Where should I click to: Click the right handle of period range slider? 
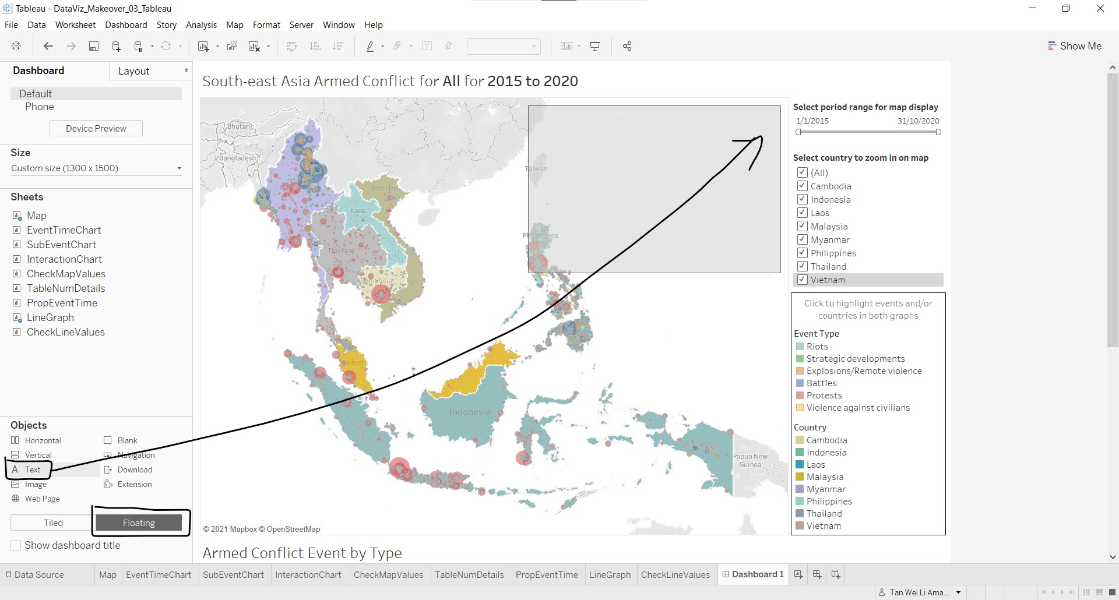coord(938,132)
